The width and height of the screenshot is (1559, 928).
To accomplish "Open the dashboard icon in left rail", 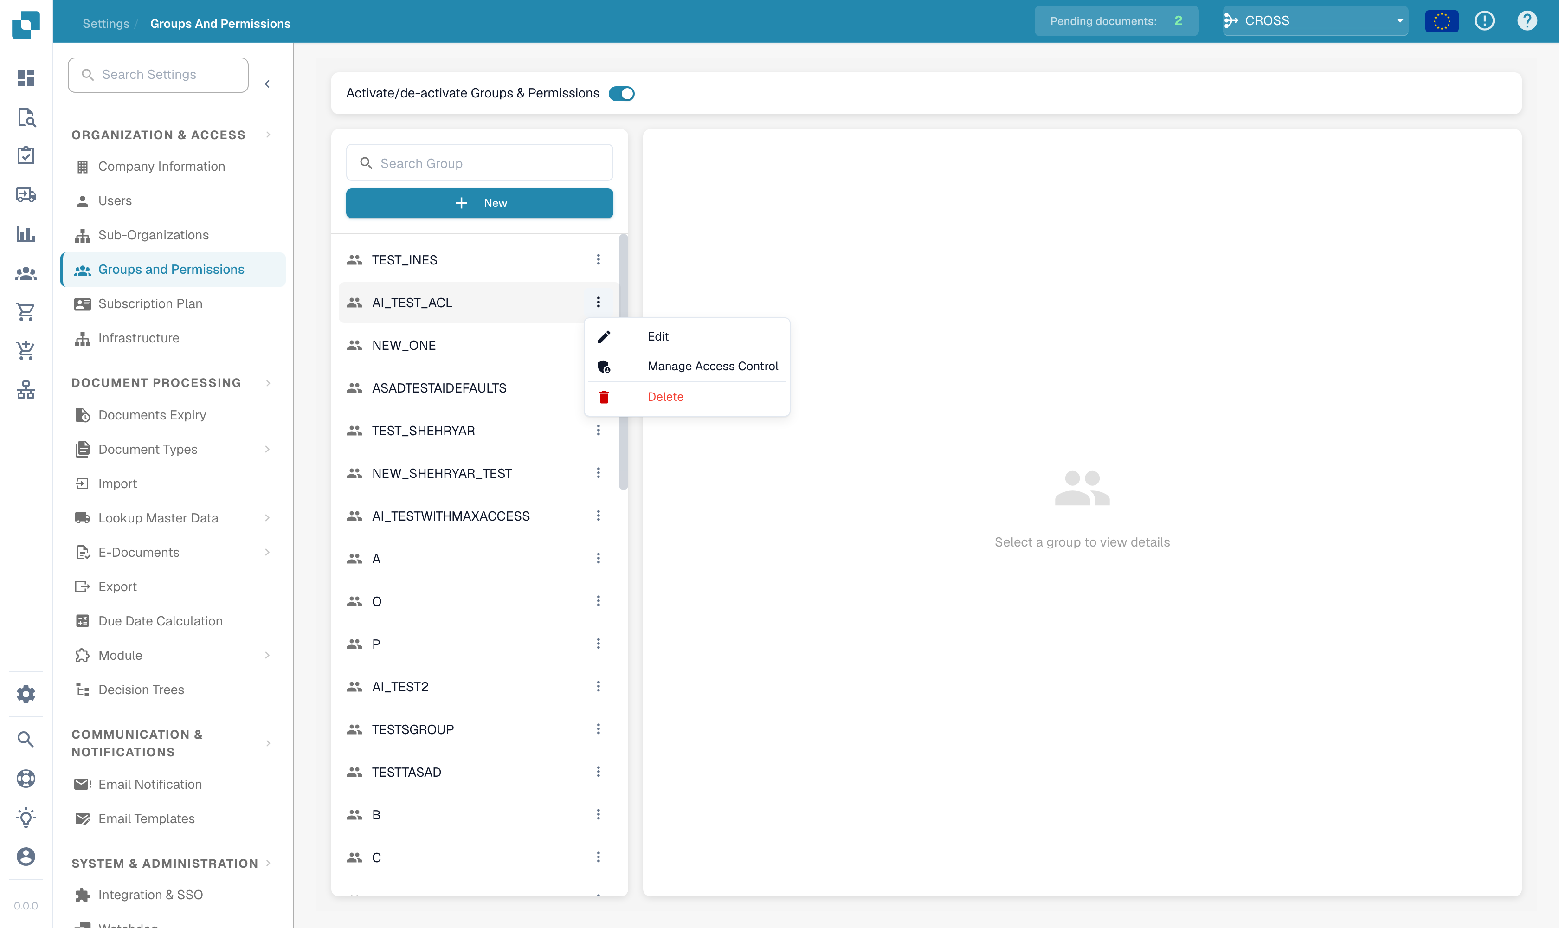I will [26, 77].
